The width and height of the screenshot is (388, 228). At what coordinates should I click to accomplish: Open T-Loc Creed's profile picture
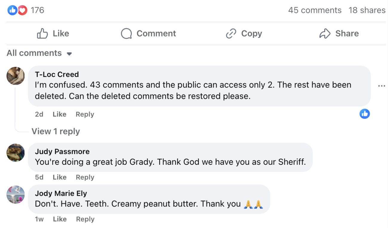pos(16,76)
